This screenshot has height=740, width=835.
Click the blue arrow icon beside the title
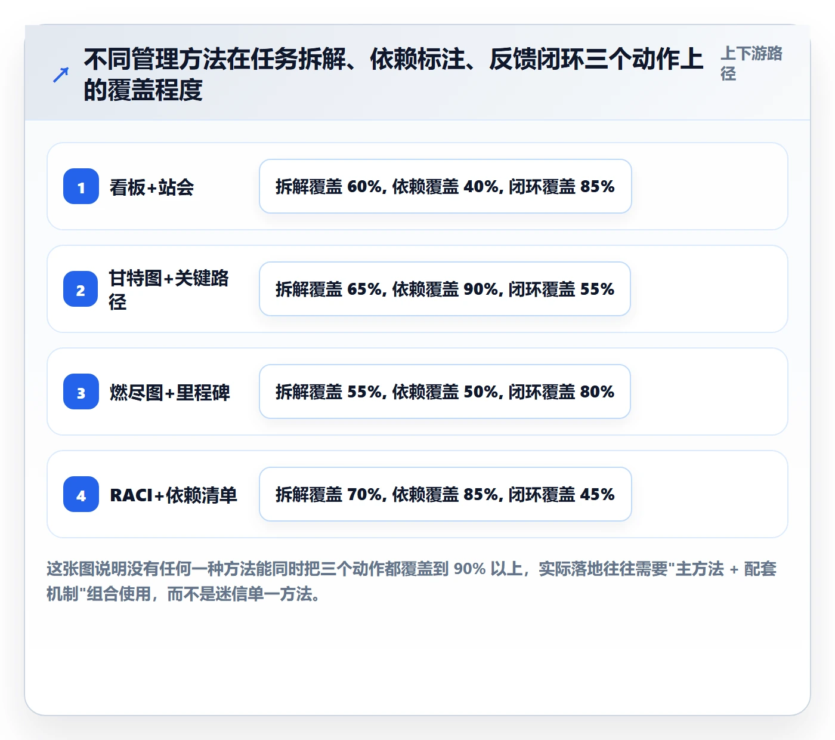point(61,75)
